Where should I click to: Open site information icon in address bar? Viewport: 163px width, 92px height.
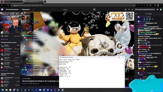pyautogui.click(x=12, y=5)
